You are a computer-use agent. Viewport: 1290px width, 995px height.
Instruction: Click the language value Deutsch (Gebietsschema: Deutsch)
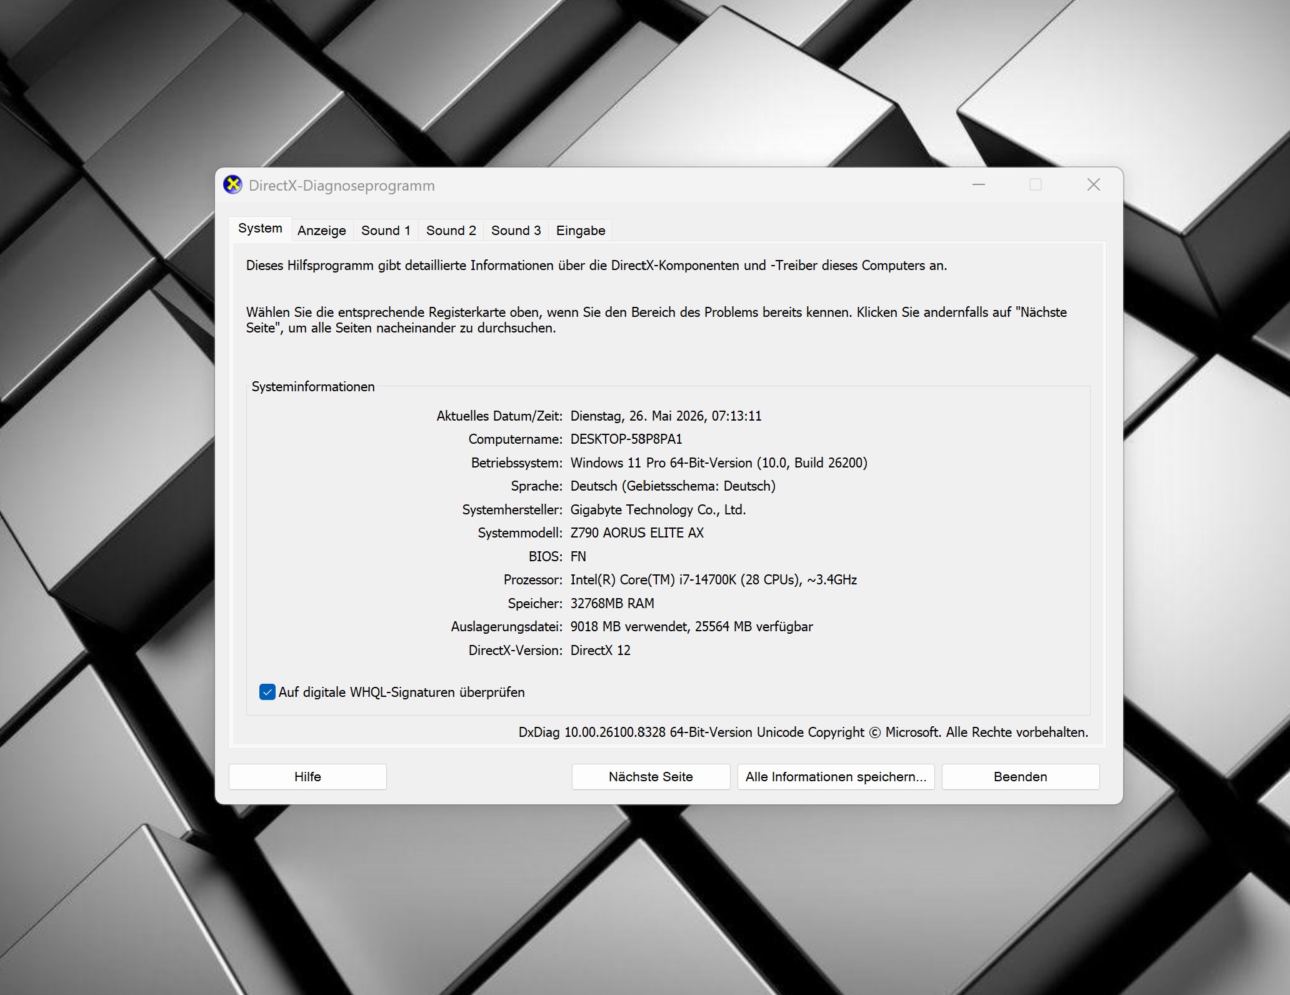673,486
